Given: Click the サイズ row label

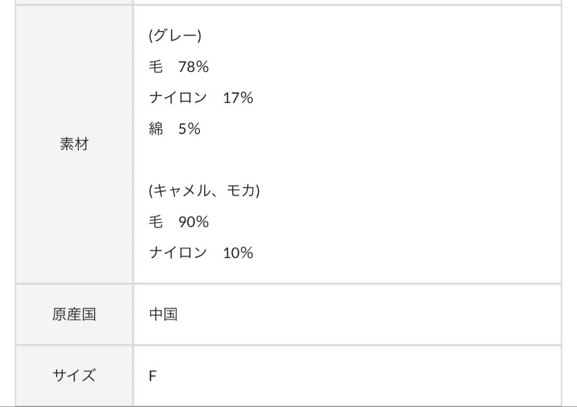Looking at the screenshot, I should pos(74,376).
